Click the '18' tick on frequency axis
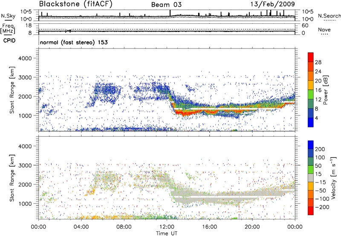The width and height of the screenshot is (341, 236). pos(29,26)
